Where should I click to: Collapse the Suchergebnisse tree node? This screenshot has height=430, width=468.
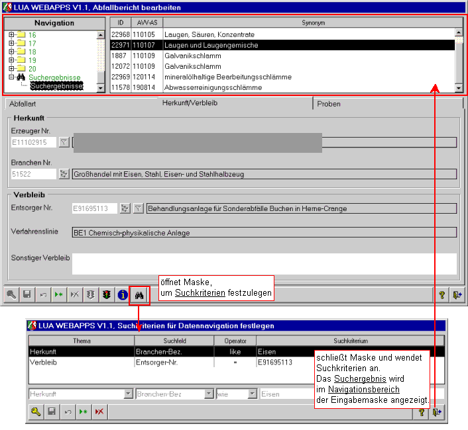coord(11,77)
